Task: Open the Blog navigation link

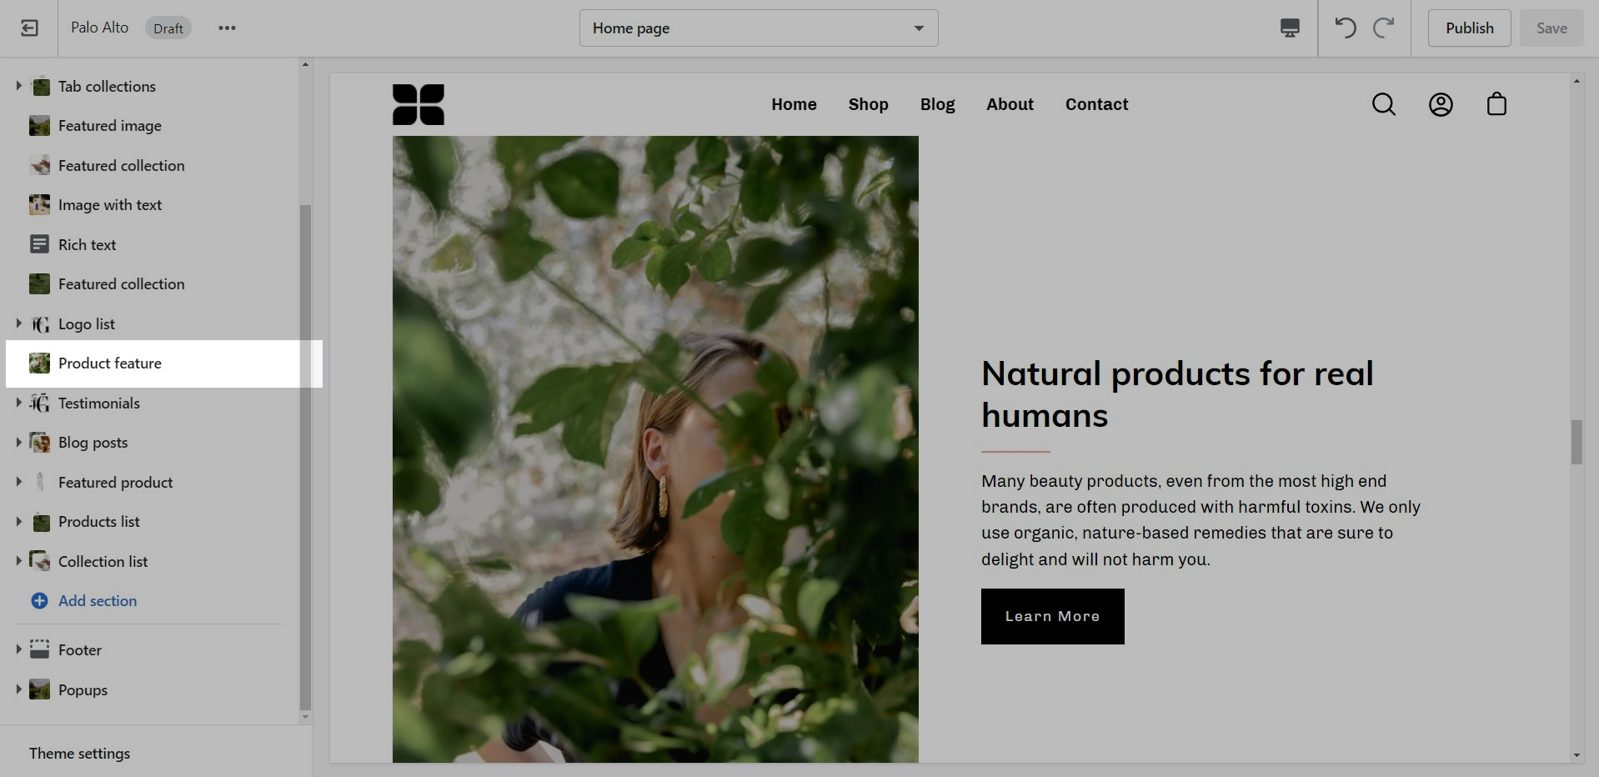Action: pyautogui.click(x=937, y=104)
